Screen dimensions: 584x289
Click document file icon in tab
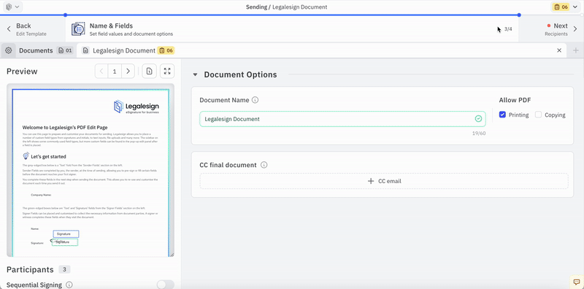85,50
